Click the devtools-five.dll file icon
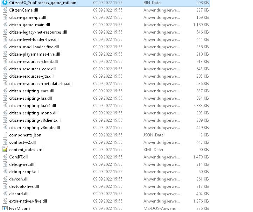Image resolution: width=253 pixels, height=212 pixels. click(5, 186)
